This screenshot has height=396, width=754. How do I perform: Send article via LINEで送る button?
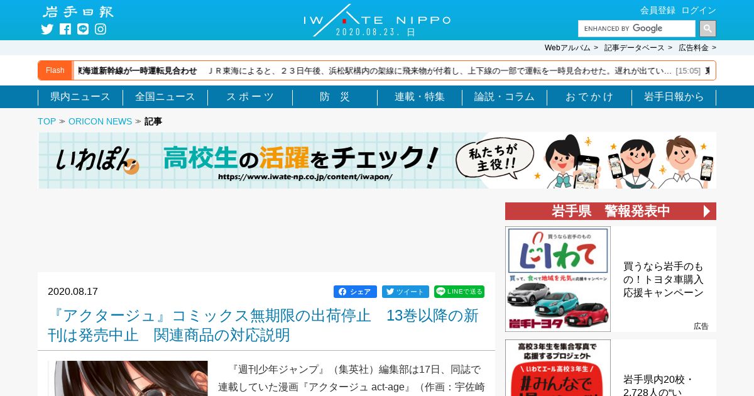click(459, 292)
